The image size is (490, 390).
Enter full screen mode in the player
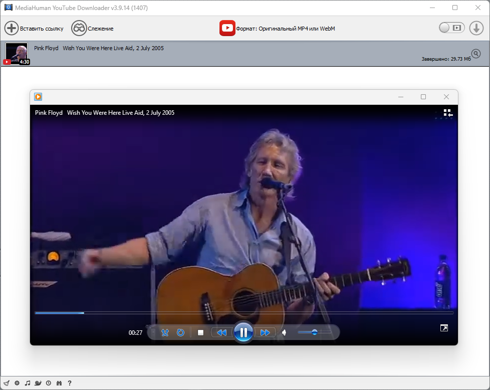click(444, 328)
